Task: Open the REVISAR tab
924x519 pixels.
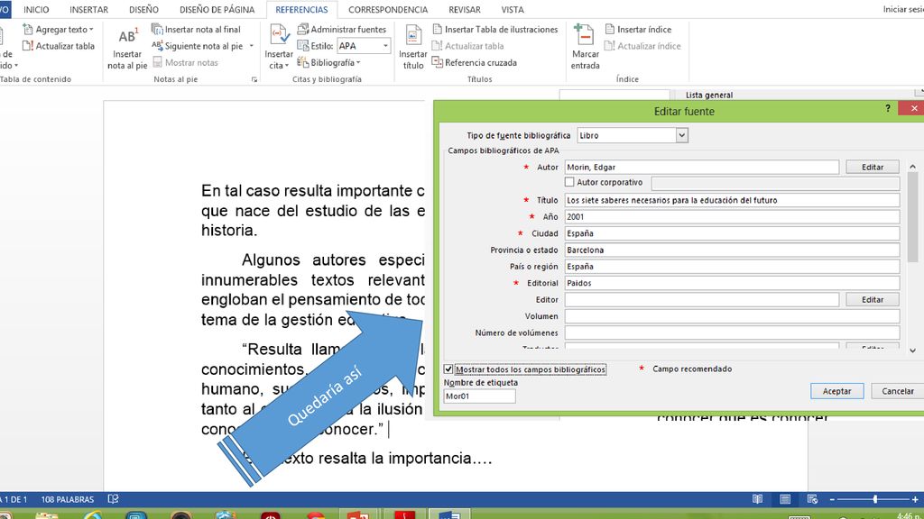Action: point(465,9)
